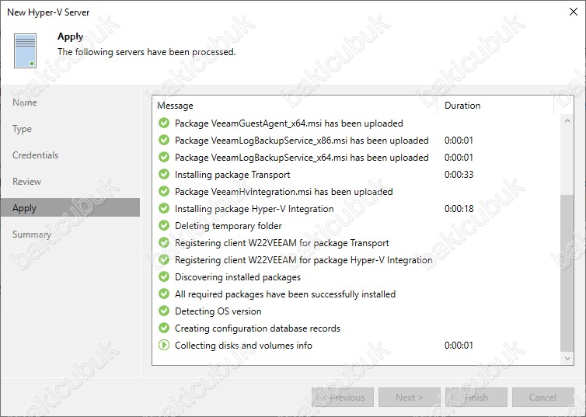Open the Review wizard step
Image resolution: width=586 pixels, height=417 pixels.
coord(70,182)
